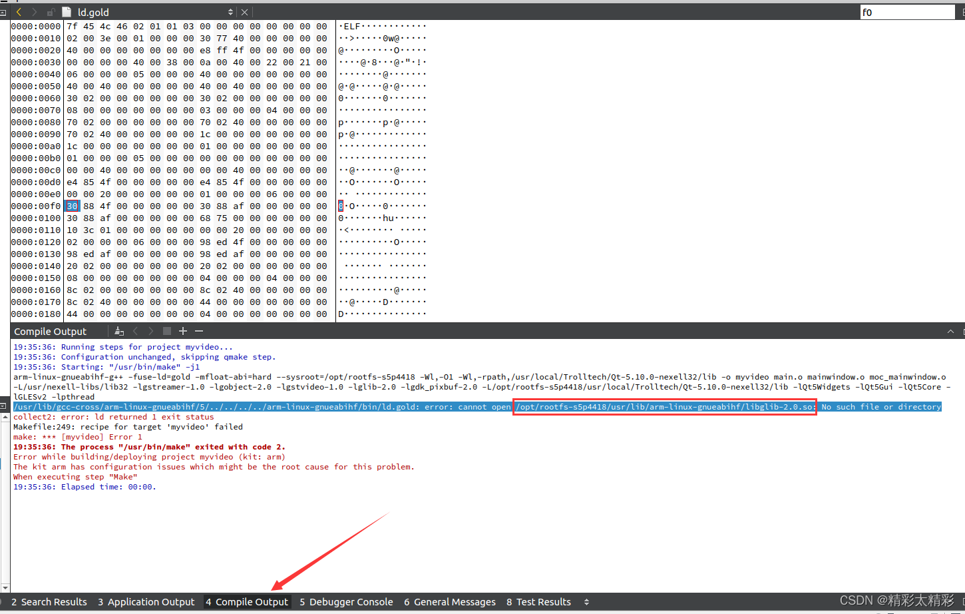Click the Makefile:249 recipe failed line
Screen dimensions: 965x614
point(128,427)
